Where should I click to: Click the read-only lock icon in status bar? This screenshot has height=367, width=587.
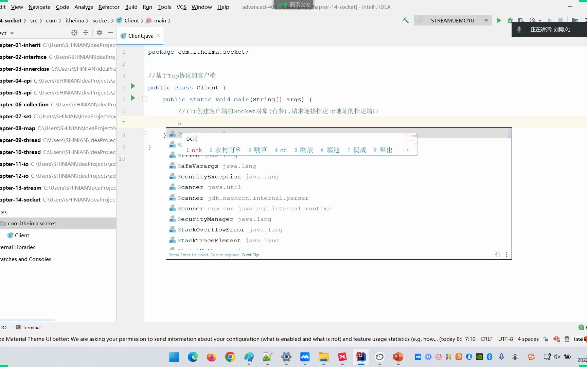(546, 339)
